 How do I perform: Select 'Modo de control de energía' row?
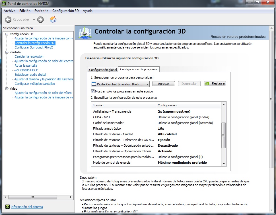click(156, 163)
